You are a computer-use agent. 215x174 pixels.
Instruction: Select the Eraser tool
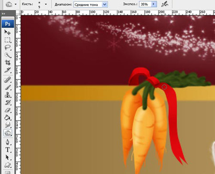click(8, 110)
